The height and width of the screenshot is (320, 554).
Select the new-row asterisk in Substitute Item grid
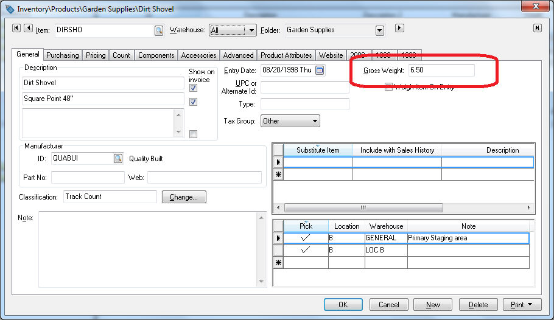[278, 174]
